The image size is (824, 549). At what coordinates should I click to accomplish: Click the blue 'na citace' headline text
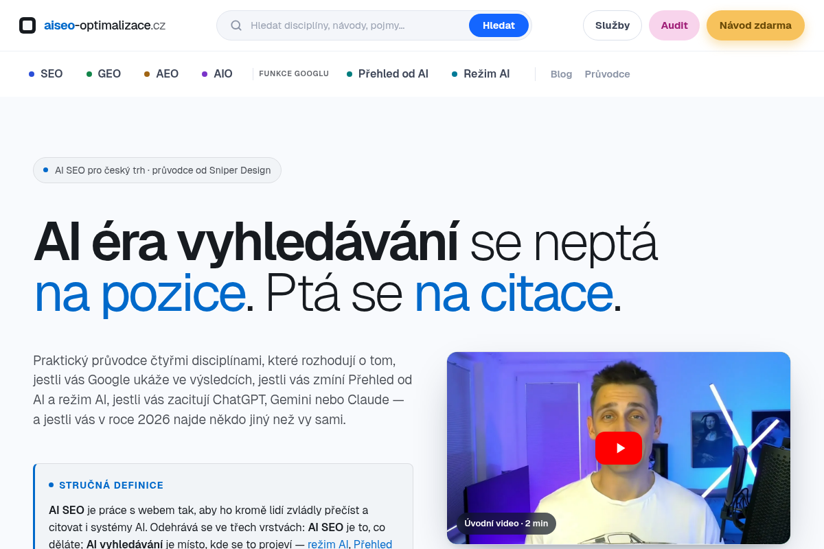513,293
